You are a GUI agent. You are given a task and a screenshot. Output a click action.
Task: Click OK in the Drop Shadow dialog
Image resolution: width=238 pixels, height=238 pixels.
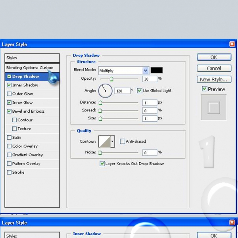[214, 58]
